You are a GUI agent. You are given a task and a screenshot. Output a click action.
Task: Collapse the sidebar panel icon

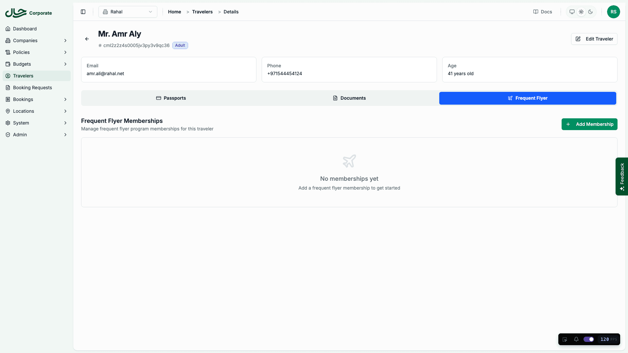pyautogui.click(x=83, y=12)
